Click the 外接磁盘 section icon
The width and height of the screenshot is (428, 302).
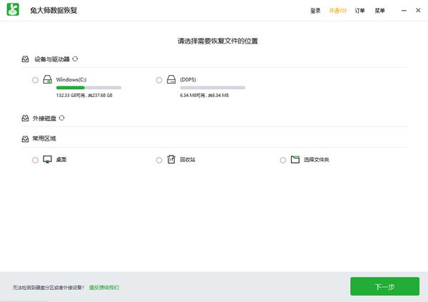tap(25, 118)
